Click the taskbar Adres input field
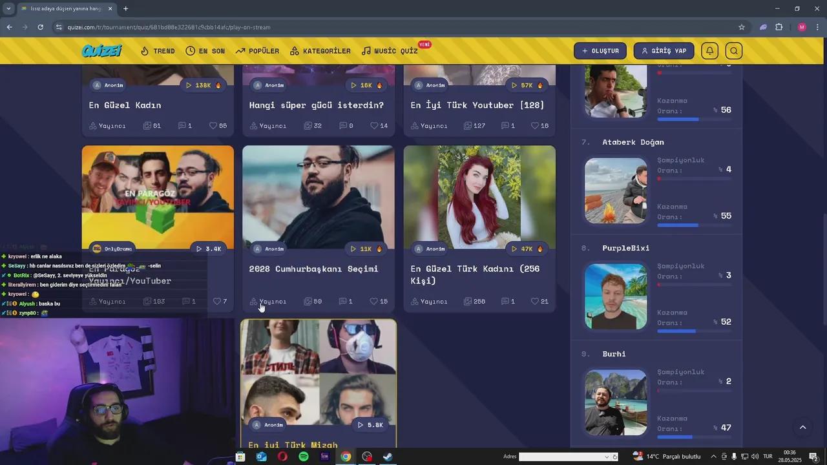The image size is (827, 465). (561, 457)
